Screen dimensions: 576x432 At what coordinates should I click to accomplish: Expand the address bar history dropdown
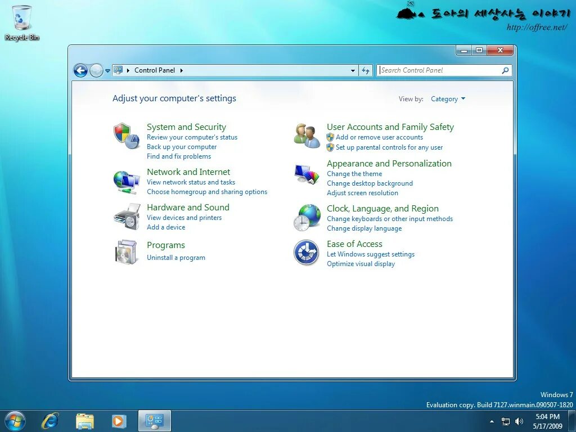(353, 70)
